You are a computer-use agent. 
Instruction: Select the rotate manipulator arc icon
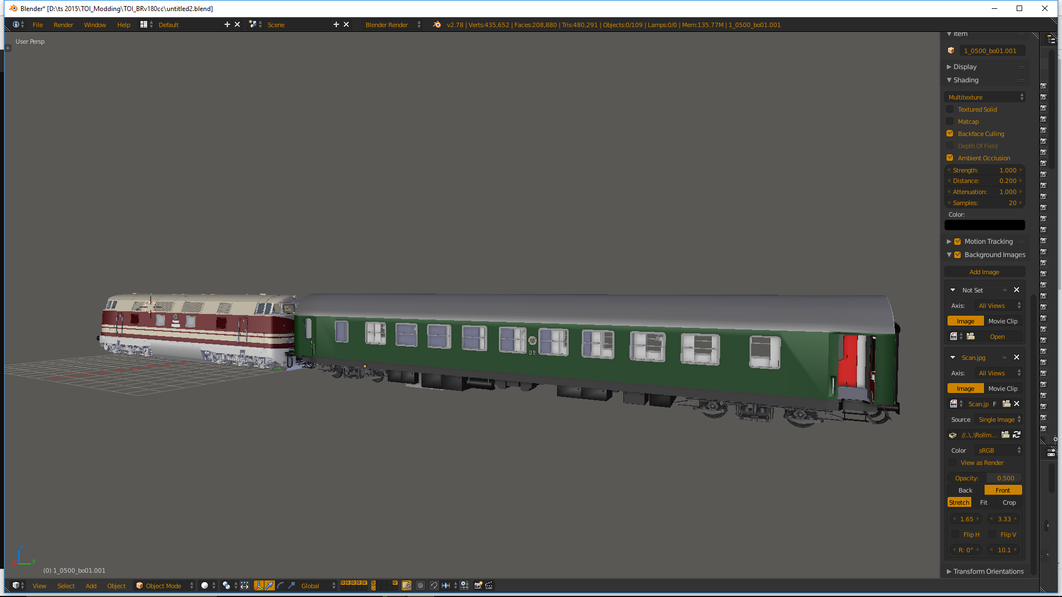pos(280,585)
